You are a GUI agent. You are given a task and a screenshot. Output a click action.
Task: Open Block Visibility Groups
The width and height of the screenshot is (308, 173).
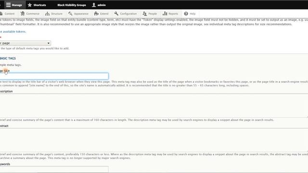tap(72, 5)
